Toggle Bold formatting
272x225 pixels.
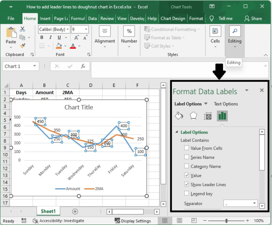click(x=42, y=37)
